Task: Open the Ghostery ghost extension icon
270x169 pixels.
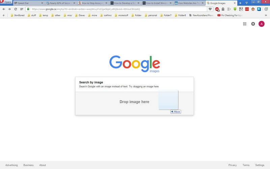Action: [223, 9]
